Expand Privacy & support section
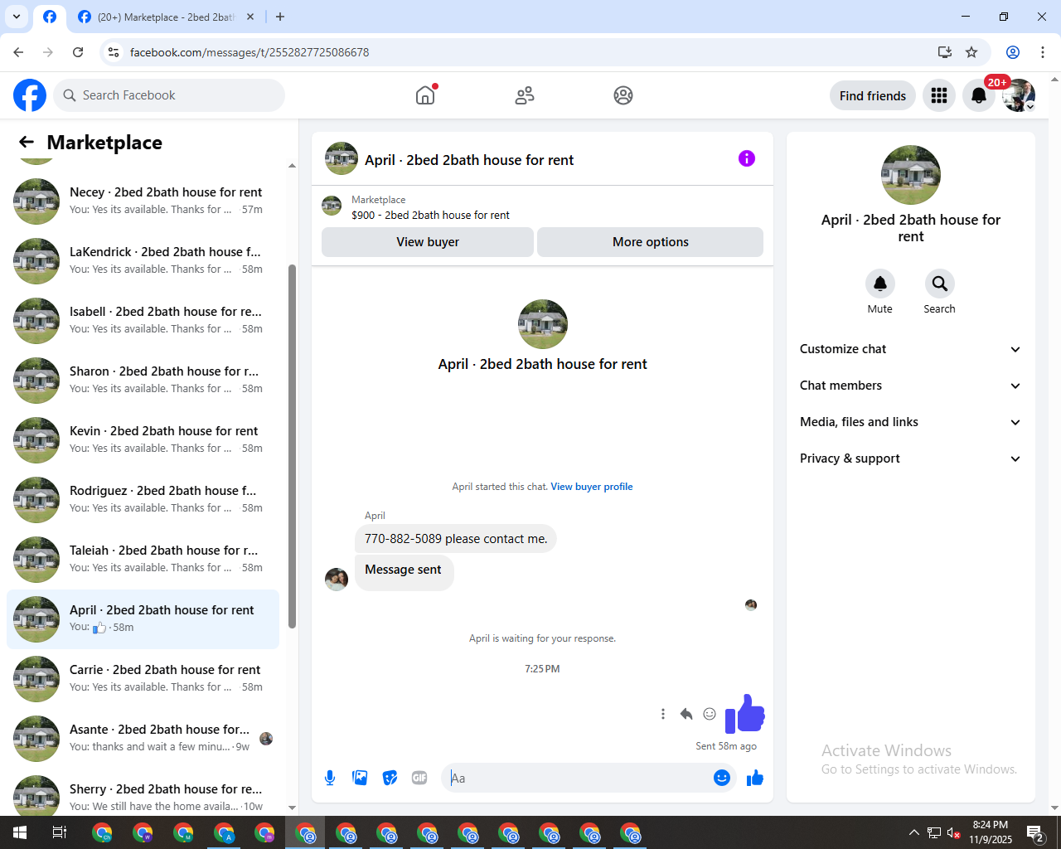Viewport: 1061px width, 849px height. [x=910, y=458]
